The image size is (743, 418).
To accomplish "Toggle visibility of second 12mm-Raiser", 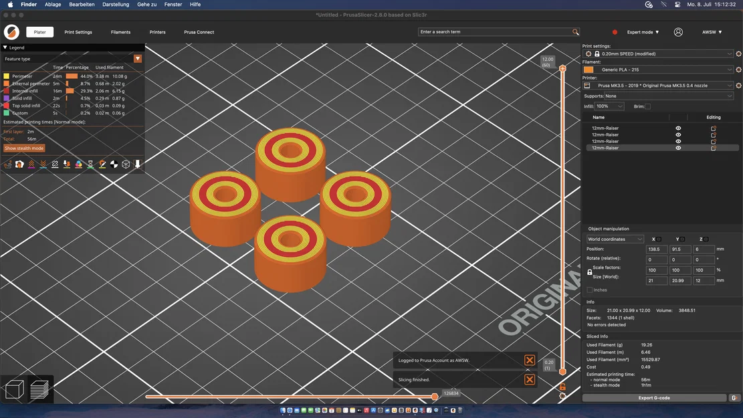I will pyautogui.click(x=678, y=135).
